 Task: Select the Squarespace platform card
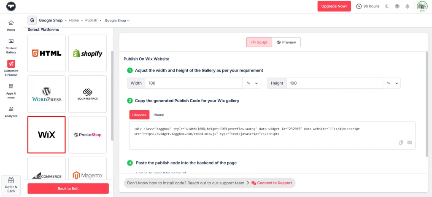click(87, 94)
